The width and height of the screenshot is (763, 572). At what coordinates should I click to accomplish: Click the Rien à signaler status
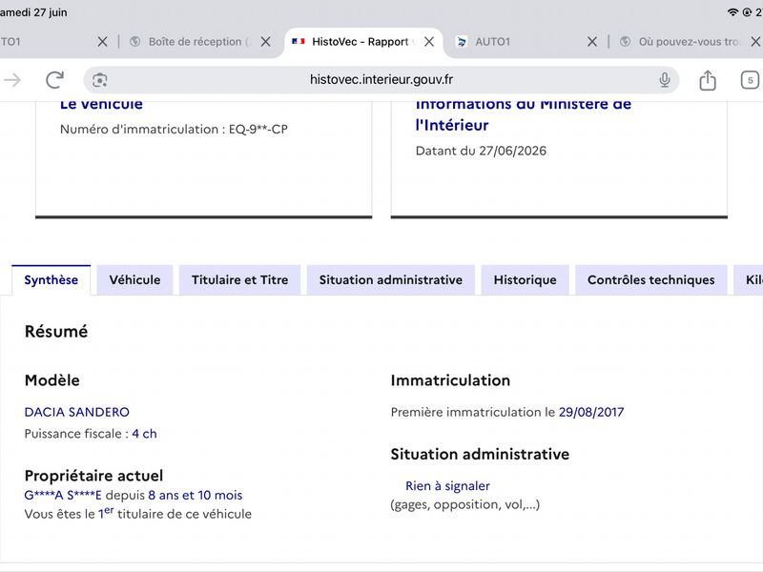pos(447,485)
